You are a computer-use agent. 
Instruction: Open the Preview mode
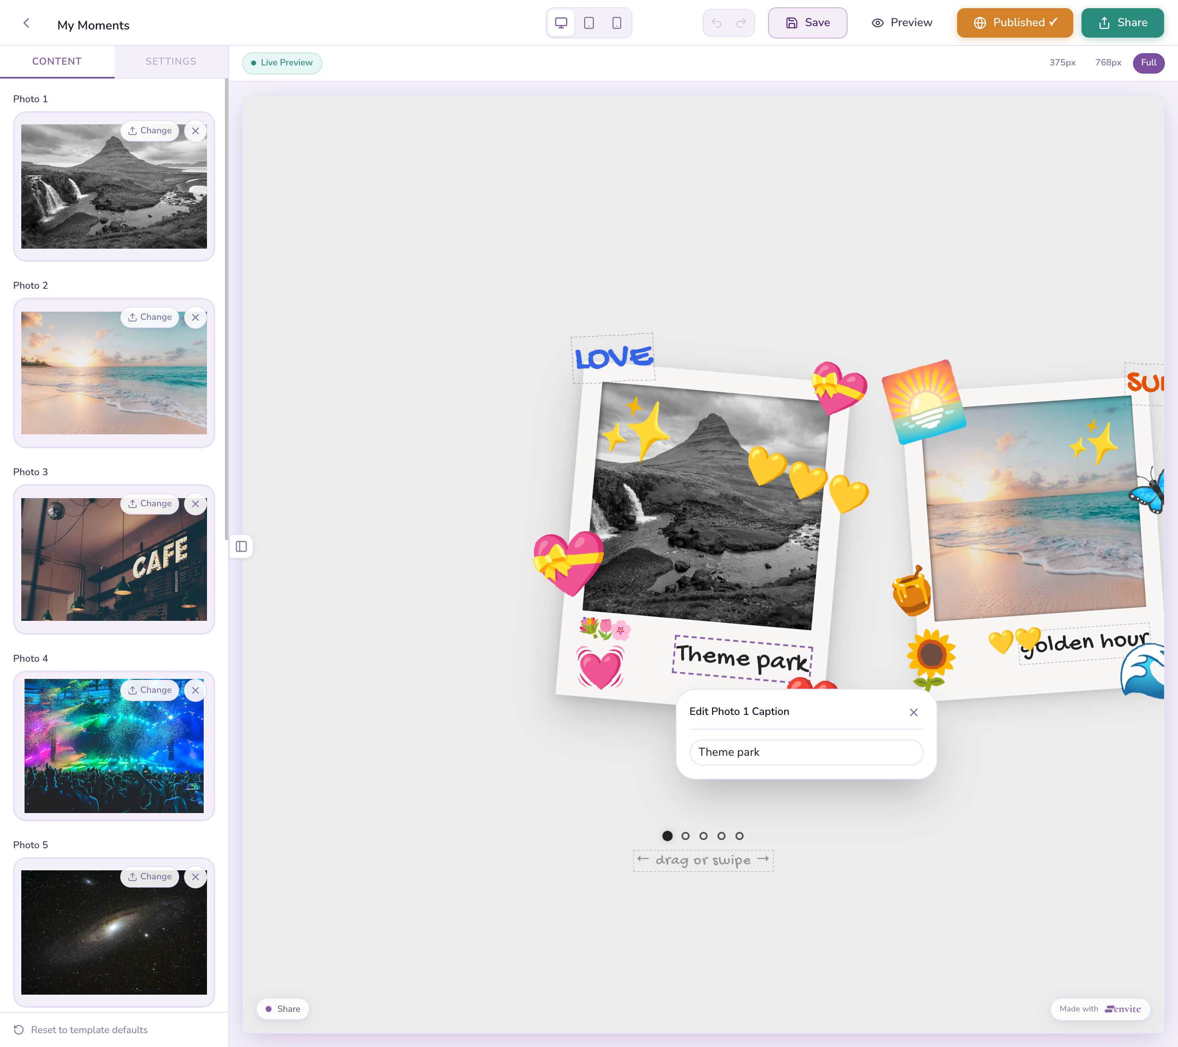tap(902, 23)
